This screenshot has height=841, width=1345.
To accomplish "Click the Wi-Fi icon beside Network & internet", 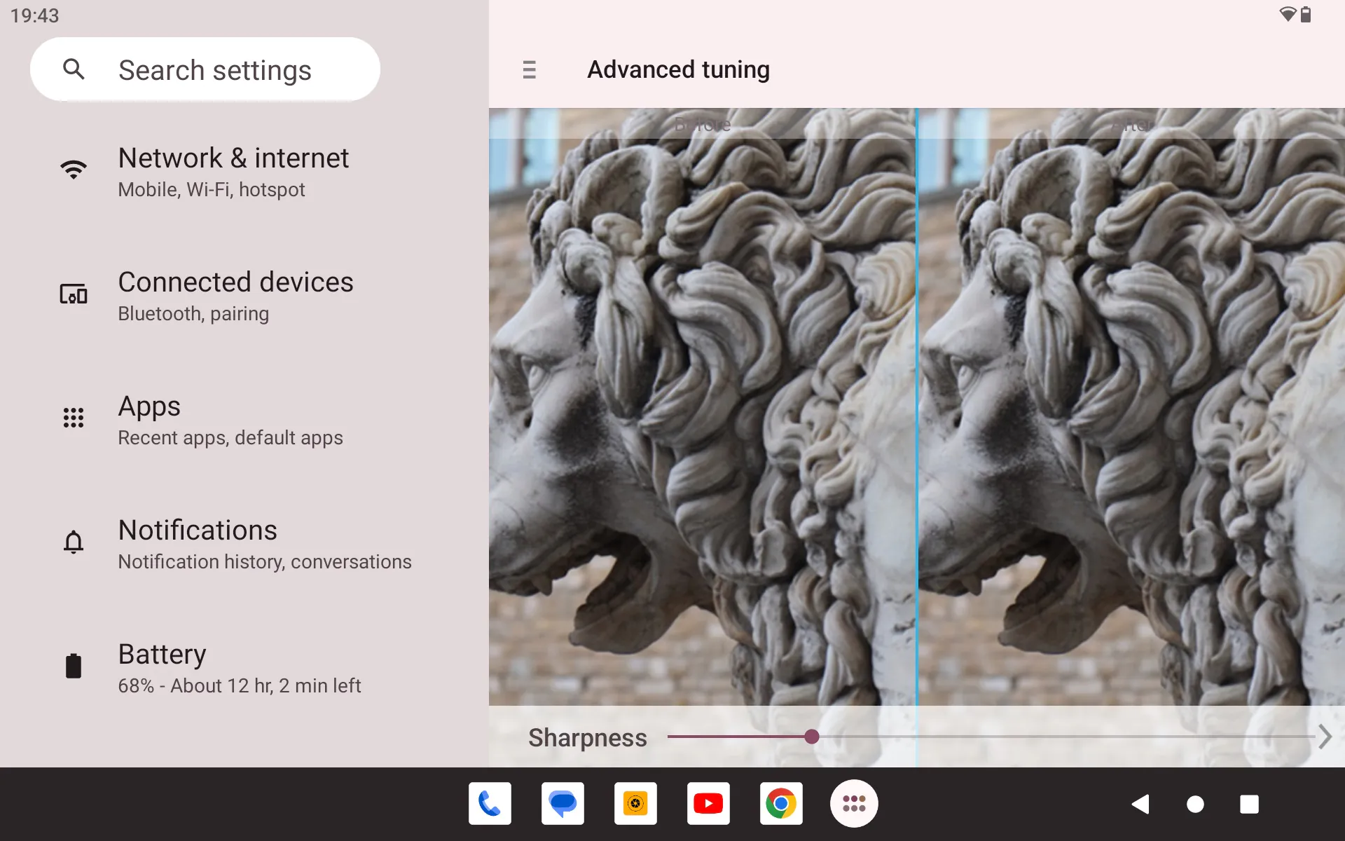I will [74, 170].
